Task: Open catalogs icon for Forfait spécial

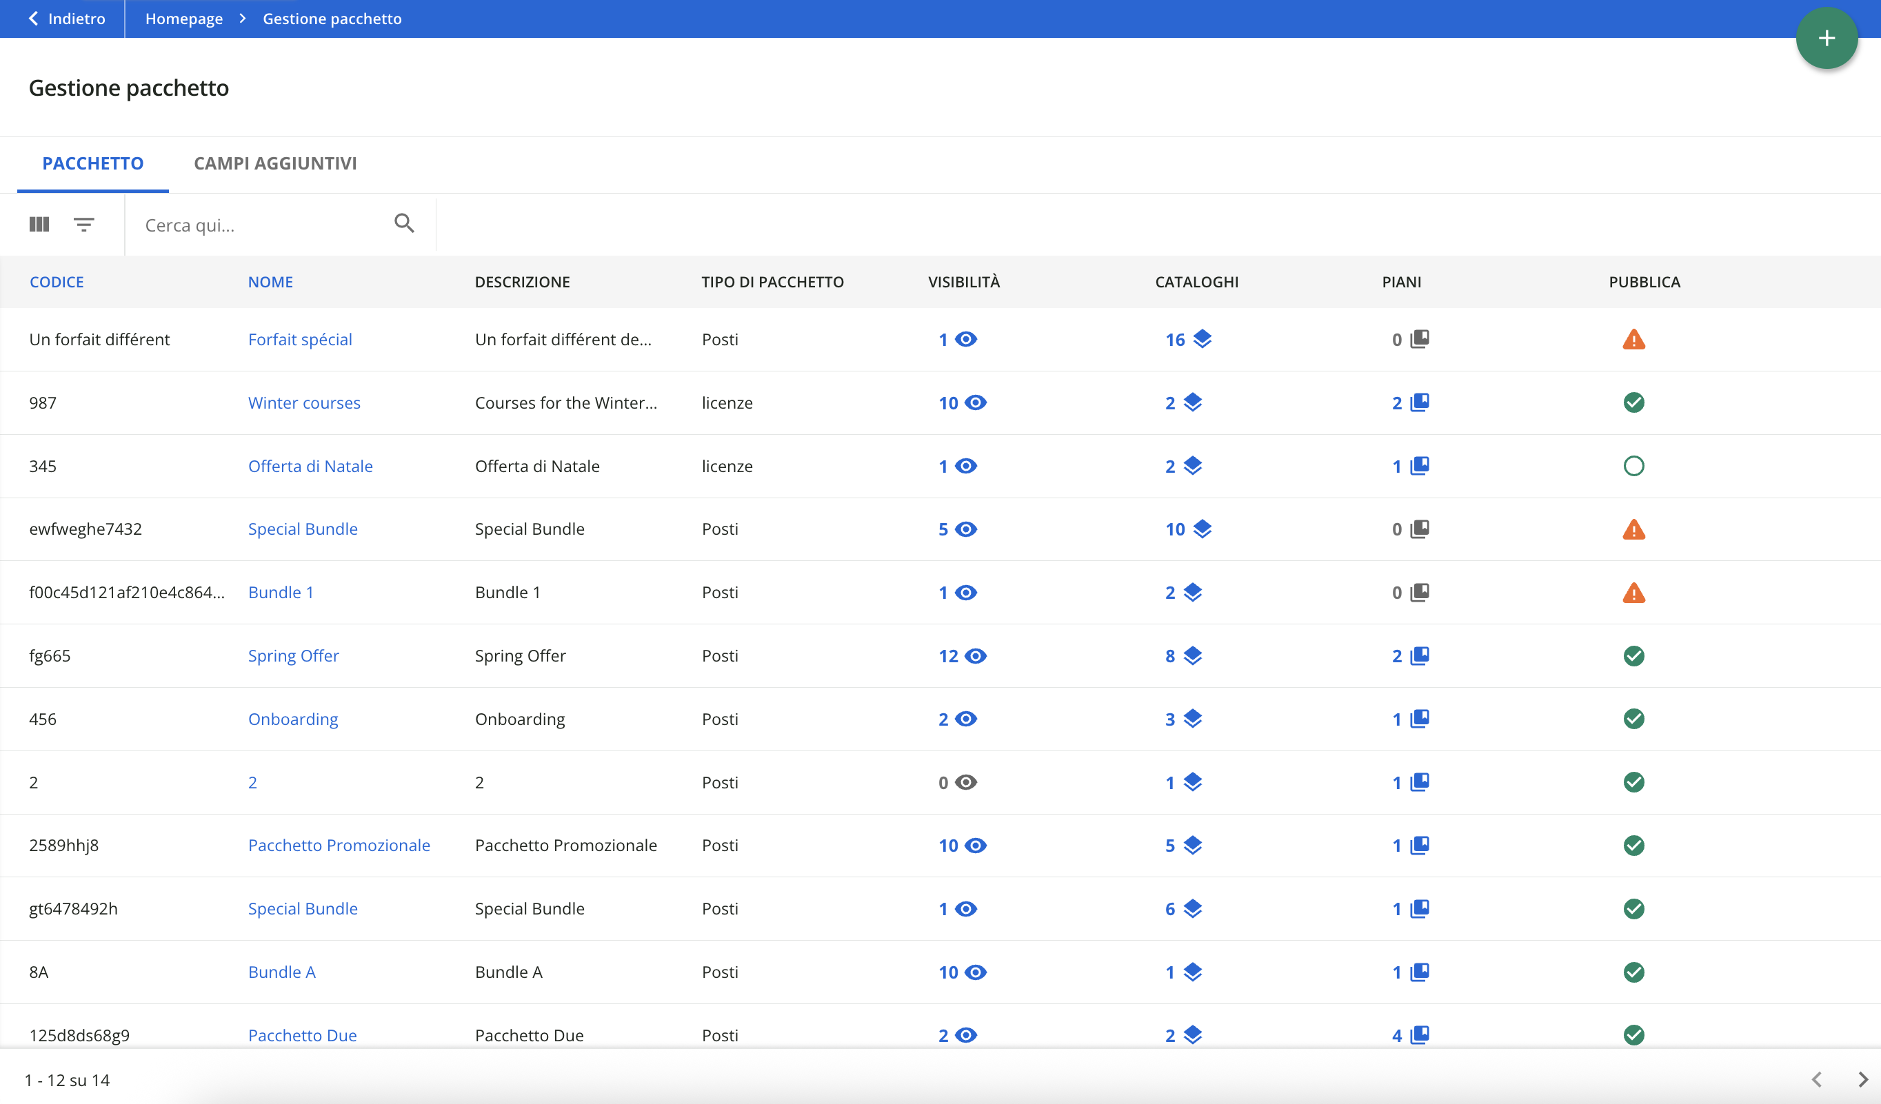Action: pyautogui.click(x=1202, y=340)
